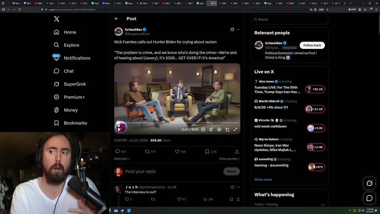Reload the page in the browser toolbar

click(x=20, y=10)
